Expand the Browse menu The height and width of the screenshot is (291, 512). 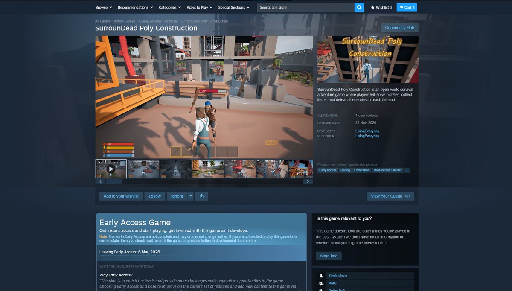(104, 7)
